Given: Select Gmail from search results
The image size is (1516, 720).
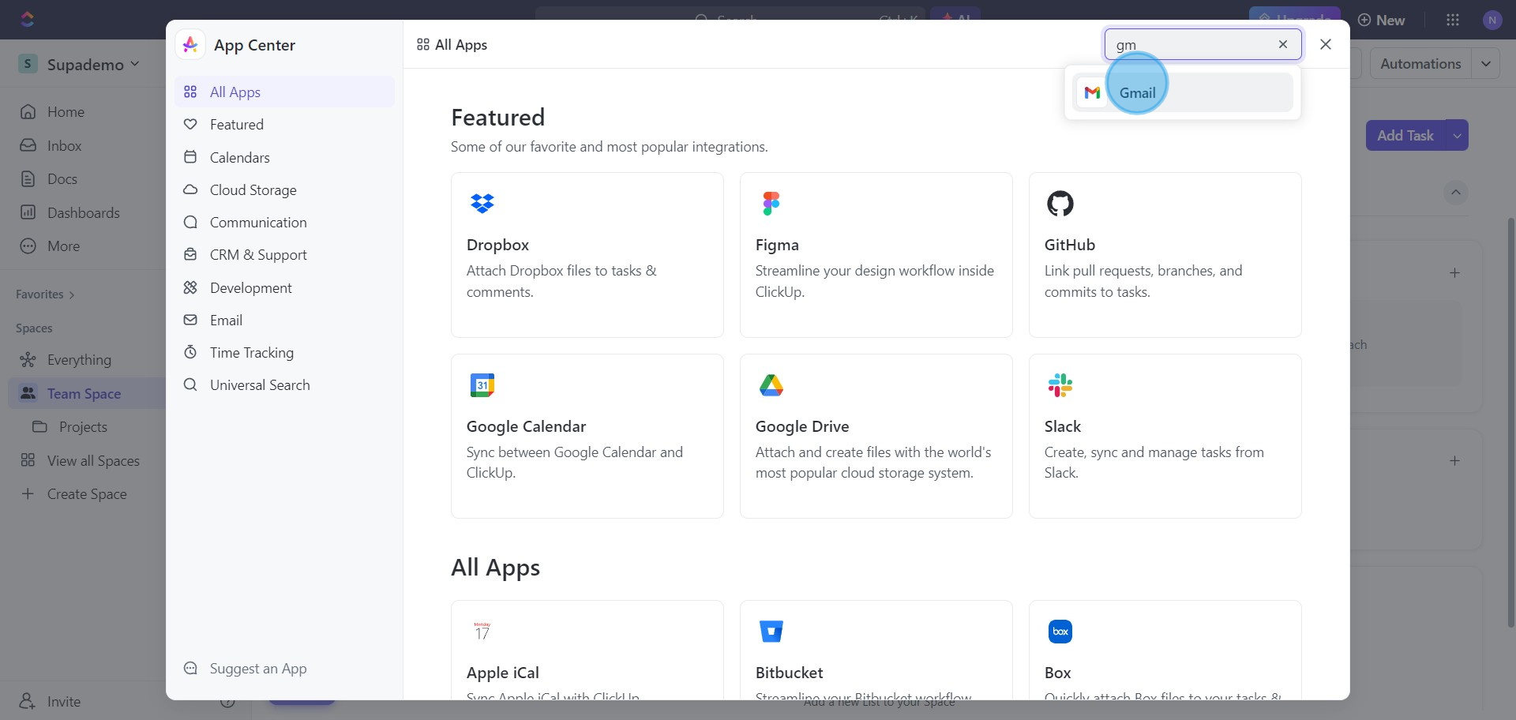Looking at the screenshot, I should tap(1182, 92).
